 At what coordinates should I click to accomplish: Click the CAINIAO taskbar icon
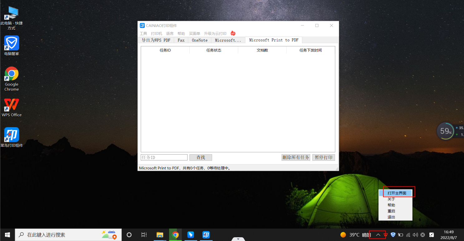[206, 234]
